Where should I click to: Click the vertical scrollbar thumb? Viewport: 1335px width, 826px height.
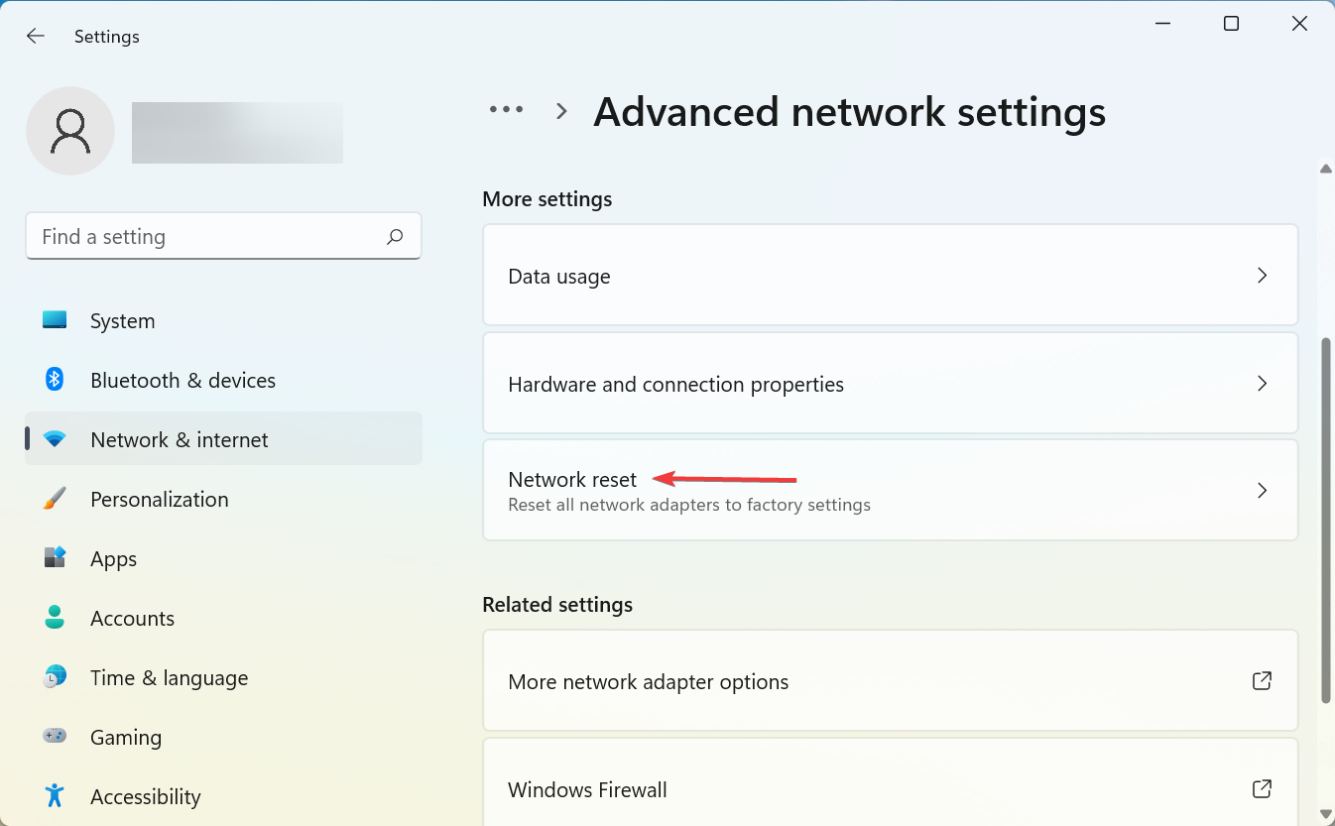tap(1326, 521)
